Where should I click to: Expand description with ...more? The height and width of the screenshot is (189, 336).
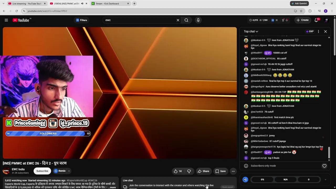[112, 187]
